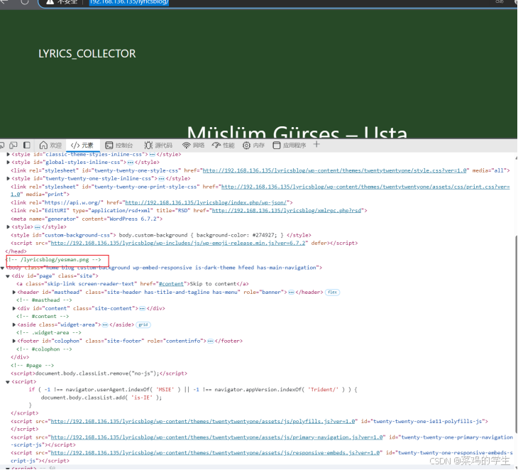Select the <!-- #colophon --> comment
The height and width of the screenshot is (470, 518).
[x=44, y=349]
